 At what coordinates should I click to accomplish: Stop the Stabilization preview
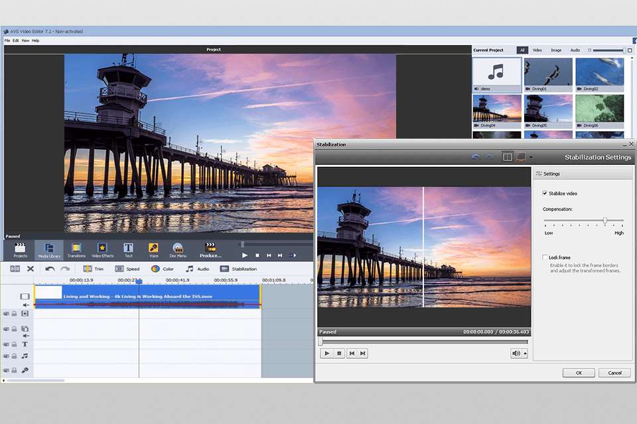click(x=339, y=353)
